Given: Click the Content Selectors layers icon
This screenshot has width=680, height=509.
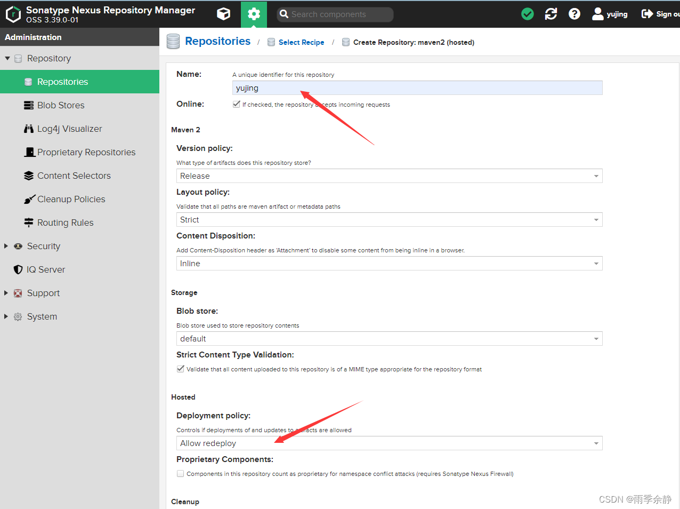Looking at the screenshot, I should click(x=29, y=176).
